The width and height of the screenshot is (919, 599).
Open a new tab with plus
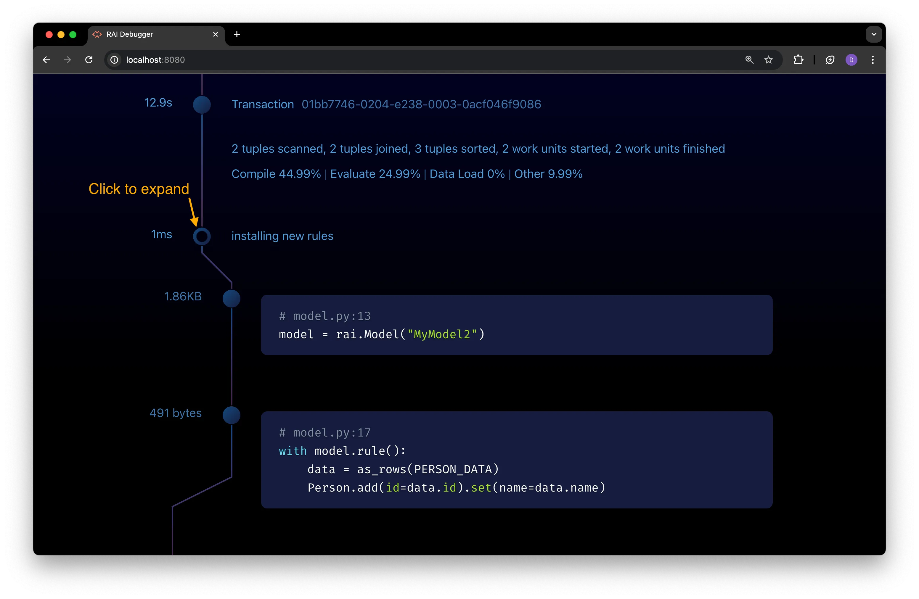click(237, 34)
